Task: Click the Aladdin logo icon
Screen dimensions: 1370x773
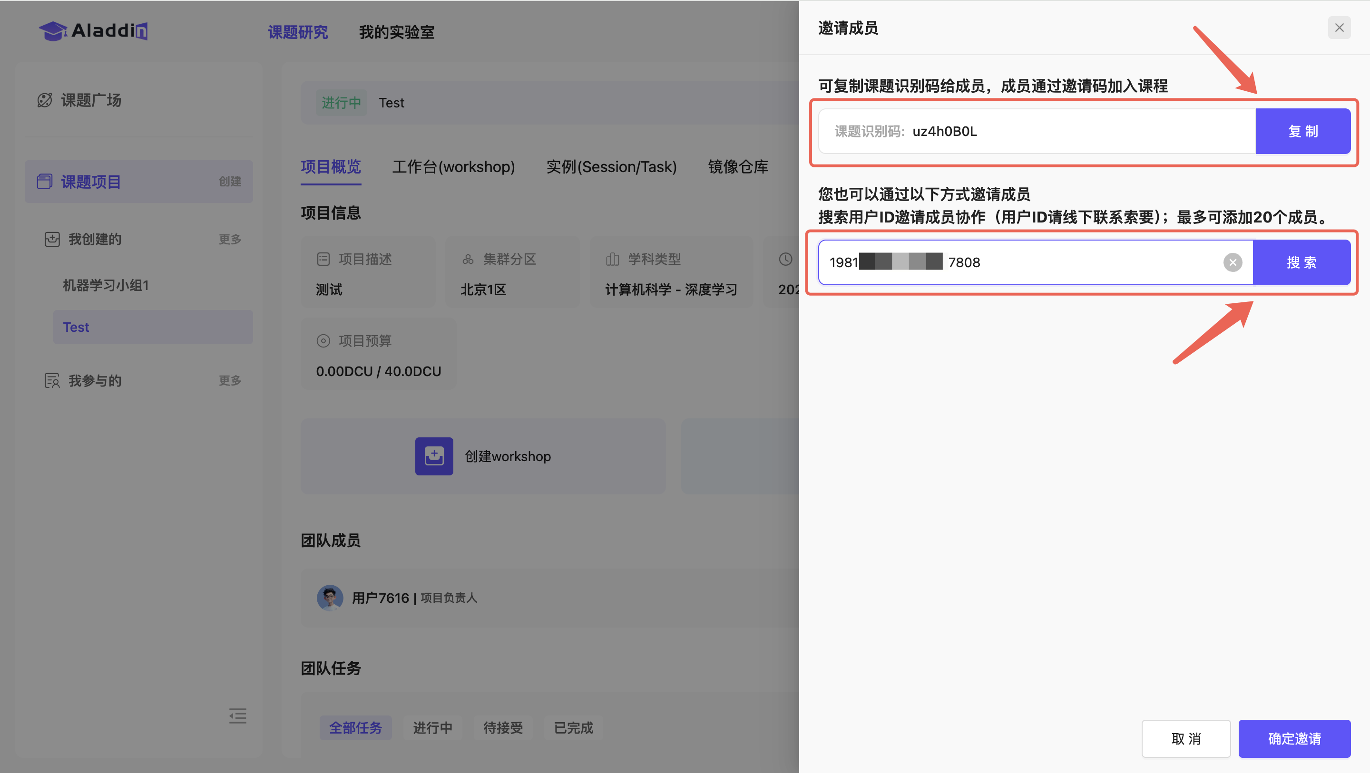Action: pos(53,31)
